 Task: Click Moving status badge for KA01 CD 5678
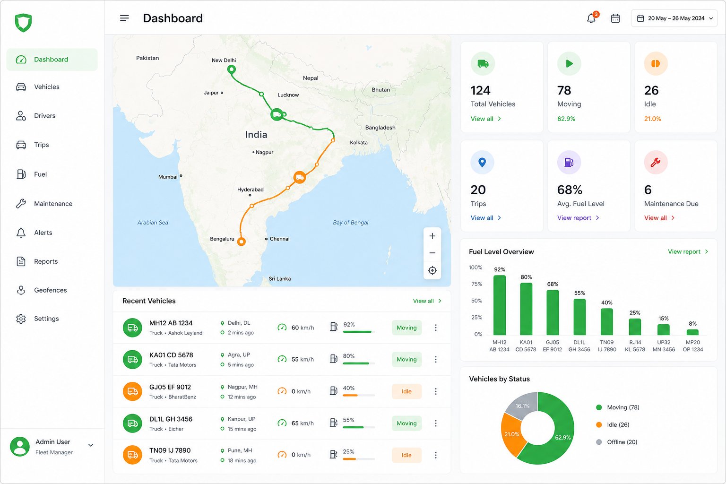[x=406, y=359]
